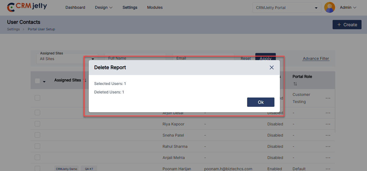Select the checkbox for Rahul Sharma row
The width and height of the screenshot is (367, 171).
37,146
